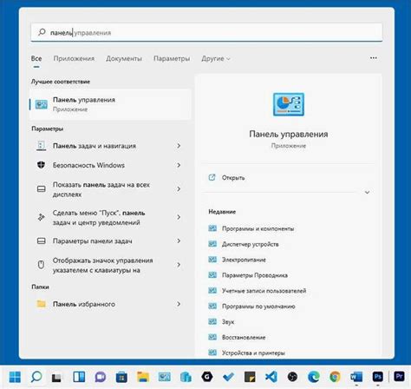Click the taskbar Search magnifier icon
The image size is (411, 389).
pos(36,377)
